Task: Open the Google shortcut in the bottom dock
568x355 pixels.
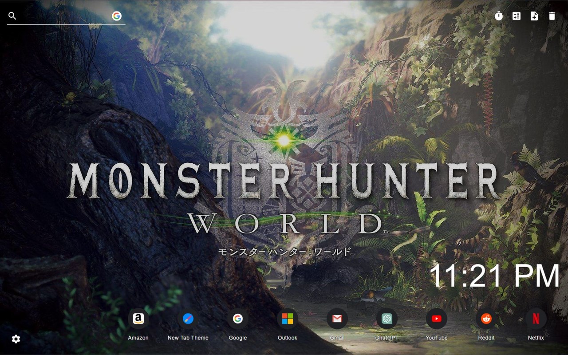Action: (238, 319)
